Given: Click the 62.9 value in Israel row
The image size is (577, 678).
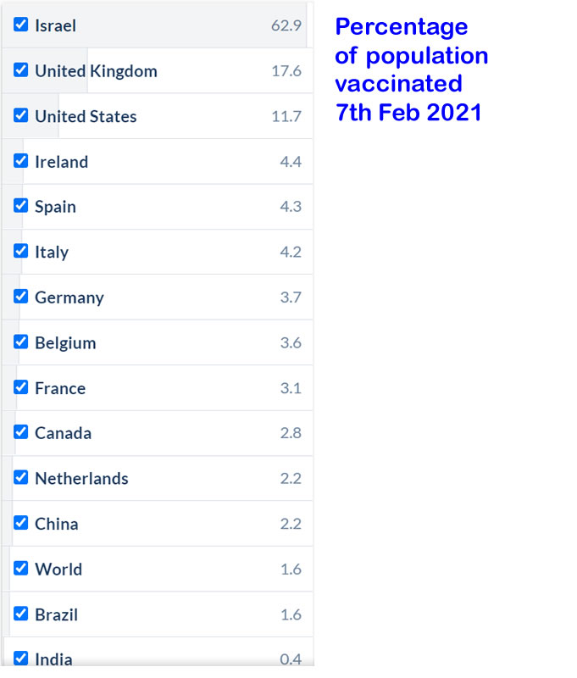Looking at the screenshot, I should [x=286, y=25].
